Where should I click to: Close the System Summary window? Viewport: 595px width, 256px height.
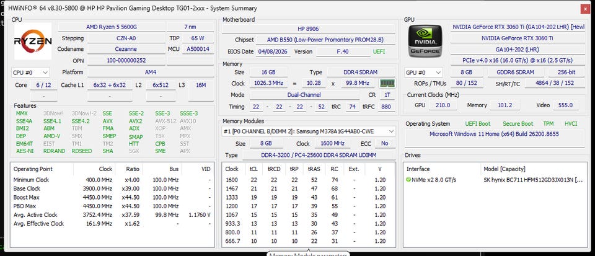coord(585,8)
